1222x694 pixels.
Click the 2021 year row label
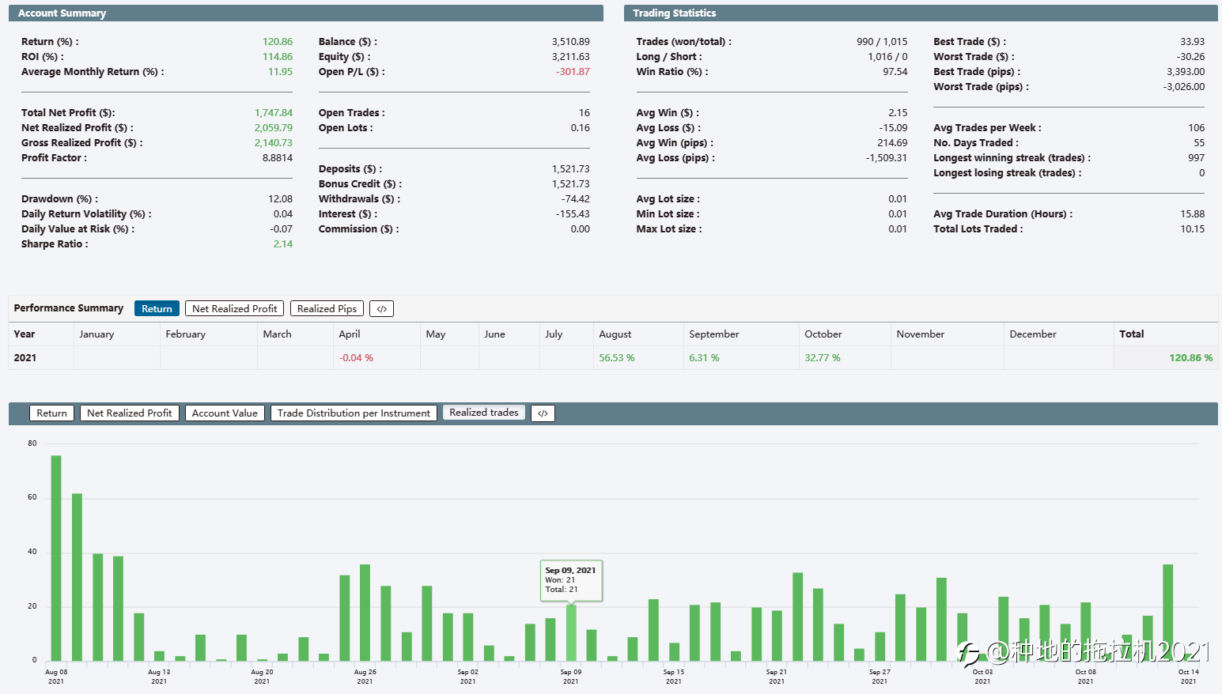point(25,358)
